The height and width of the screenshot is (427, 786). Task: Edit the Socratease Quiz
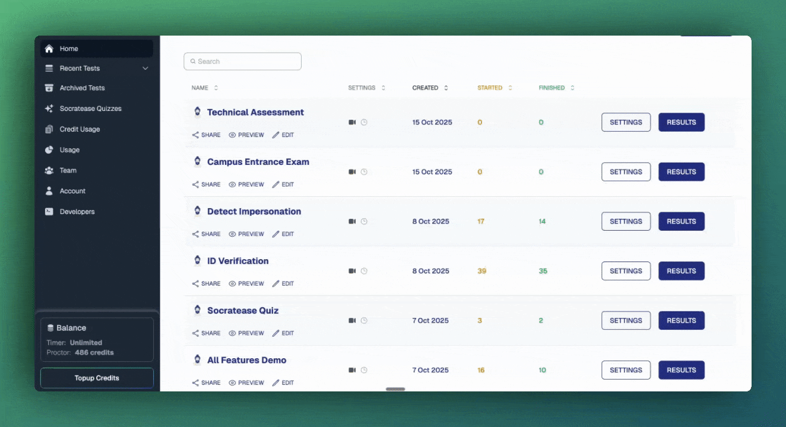tap(283, 333)
